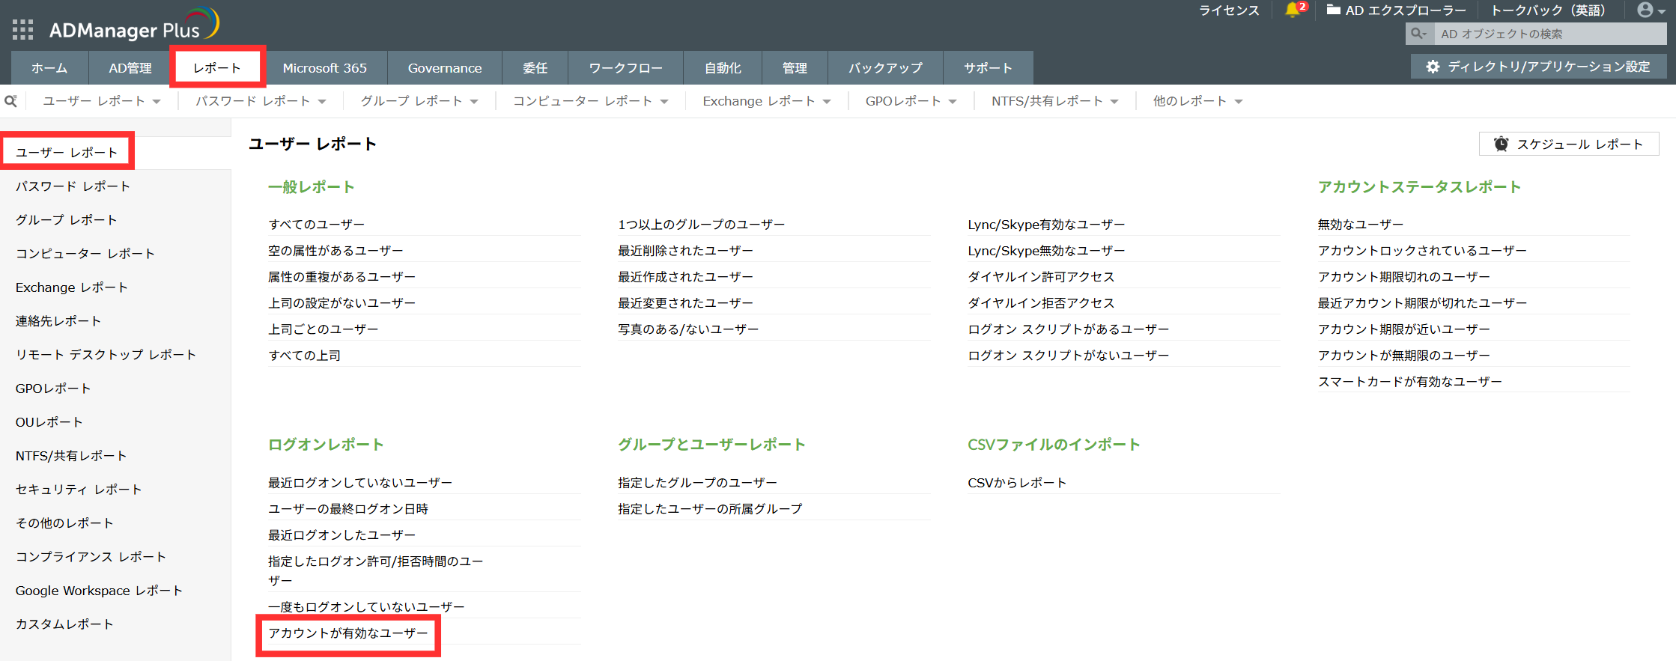Viewport: 1676px width, 661px height.
Task: Open the すべてのユーザー report
Action: point(316,225)
